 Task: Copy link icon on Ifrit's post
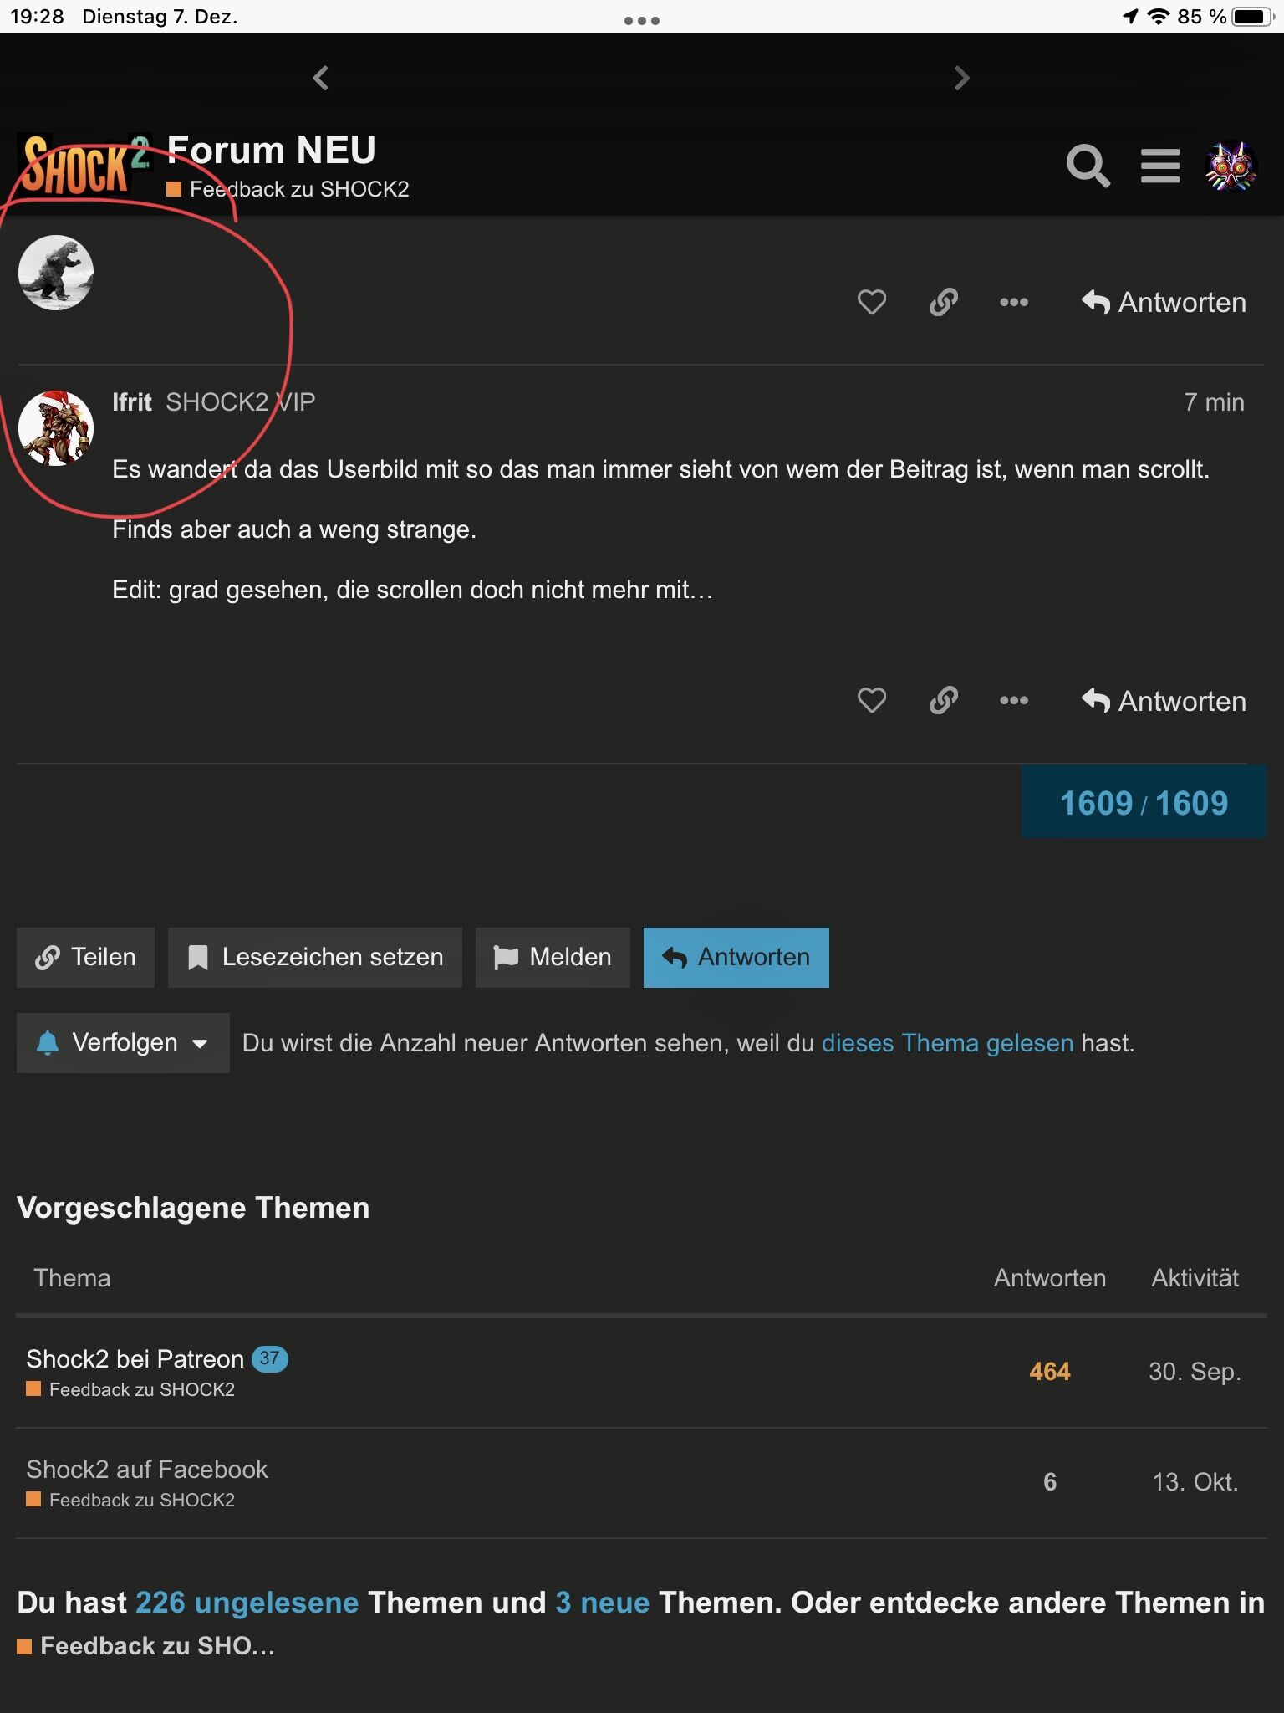tap(944, 700)
